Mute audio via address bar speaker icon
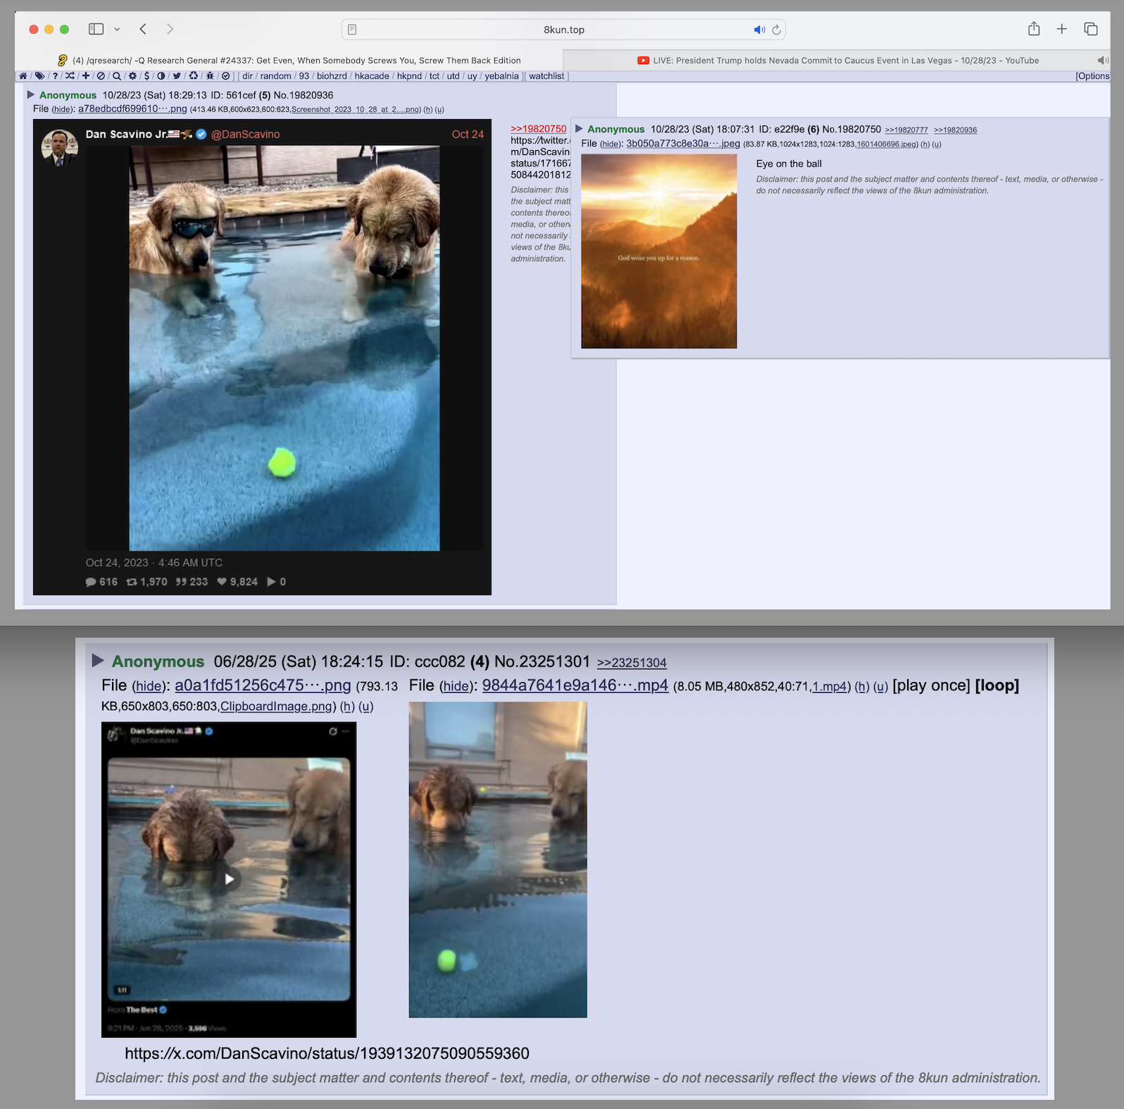Viewport: 1124px width, 1109px height. coord(759,30)
